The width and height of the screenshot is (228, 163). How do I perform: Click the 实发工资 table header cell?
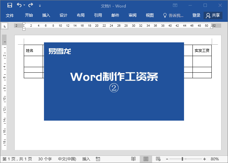202,50
